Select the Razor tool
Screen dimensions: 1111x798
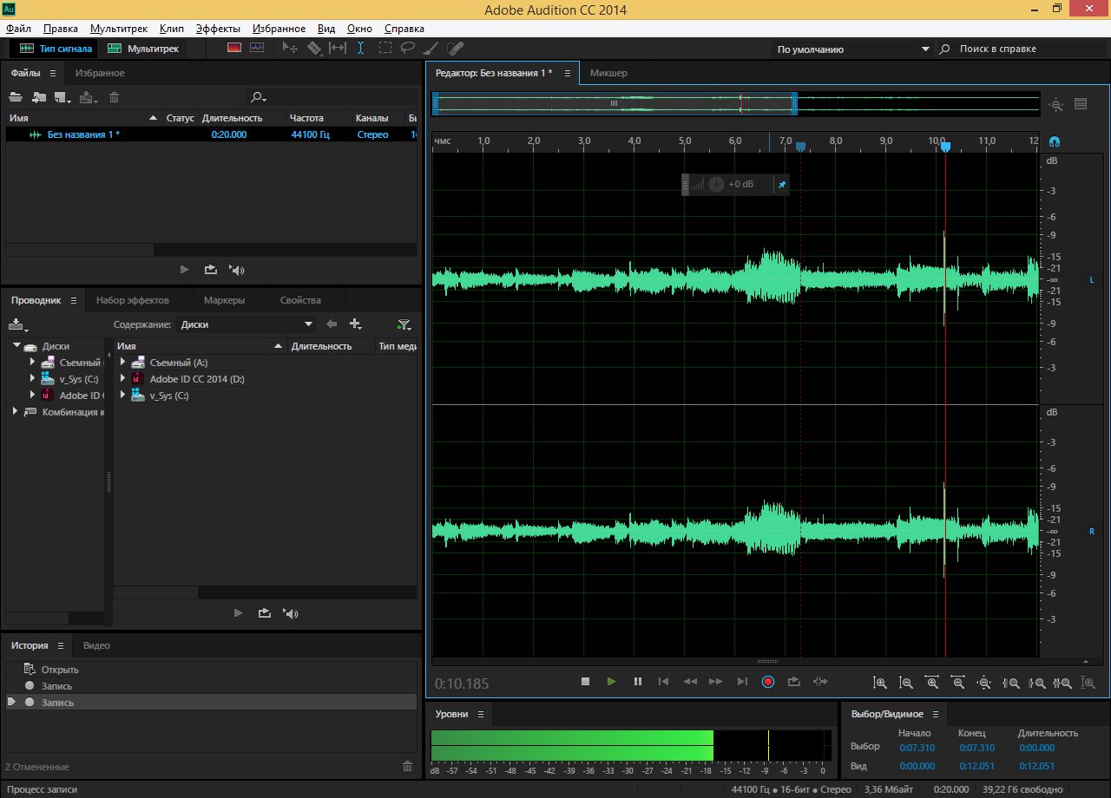pos(314,49)
